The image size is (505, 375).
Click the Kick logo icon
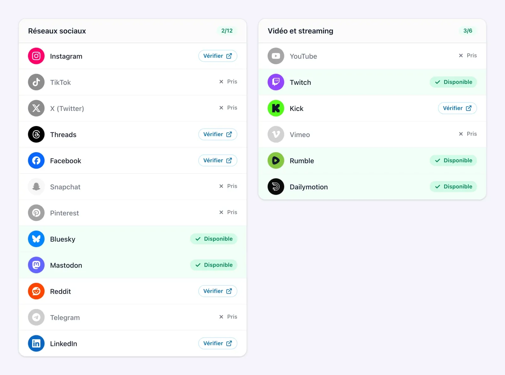click(x=276, y=108)
